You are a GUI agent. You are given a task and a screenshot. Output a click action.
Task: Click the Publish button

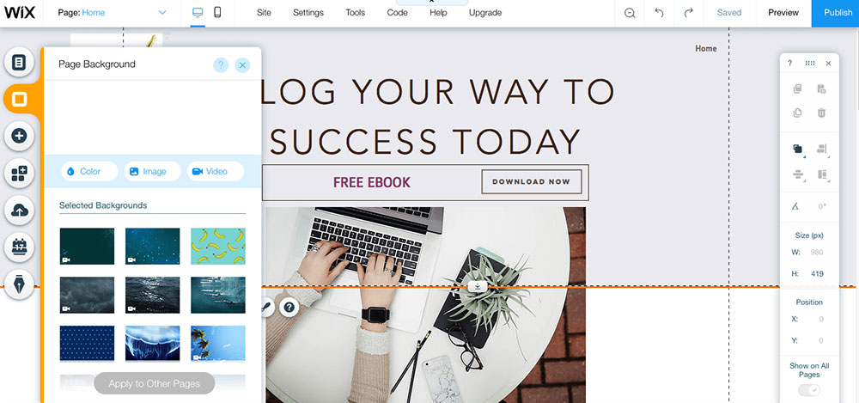835,13
